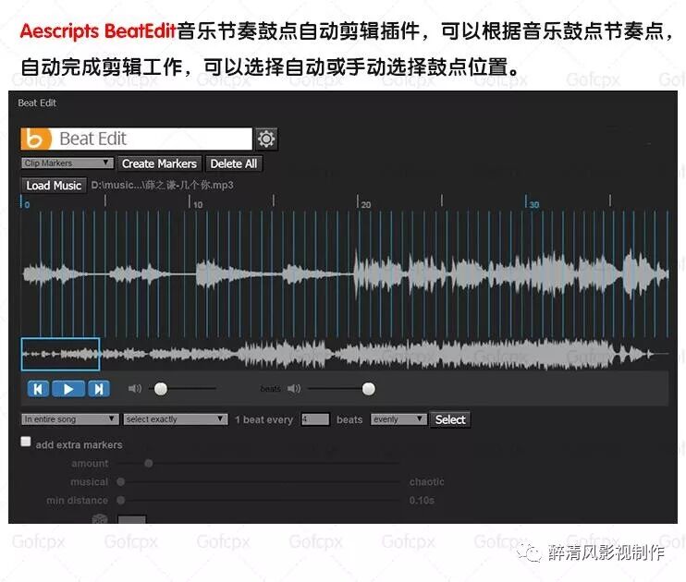The image size is (686, 582).
Task: Click the loaded mp3 file path text
Action: point(163,185)
